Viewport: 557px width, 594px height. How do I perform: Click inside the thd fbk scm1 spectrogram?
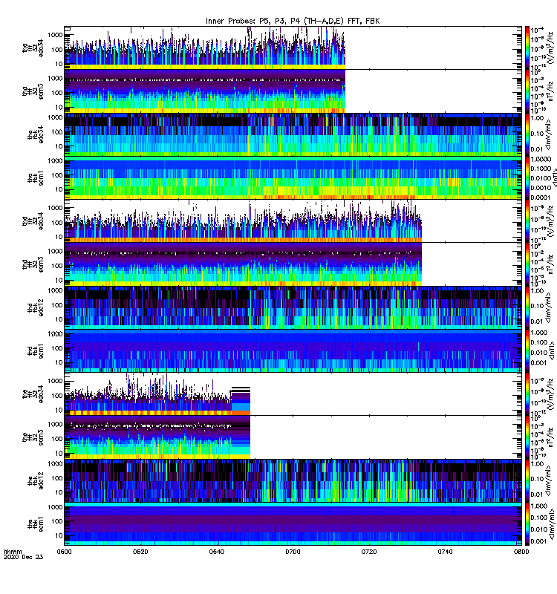293,350
